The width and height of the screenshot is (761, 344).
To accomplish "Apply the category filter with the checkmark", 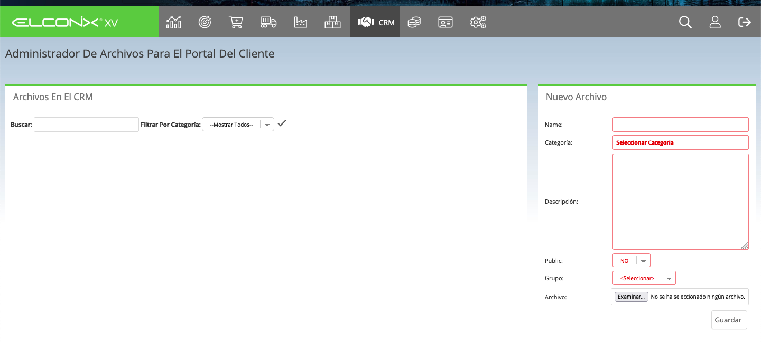I will click(x=282, y=123).
